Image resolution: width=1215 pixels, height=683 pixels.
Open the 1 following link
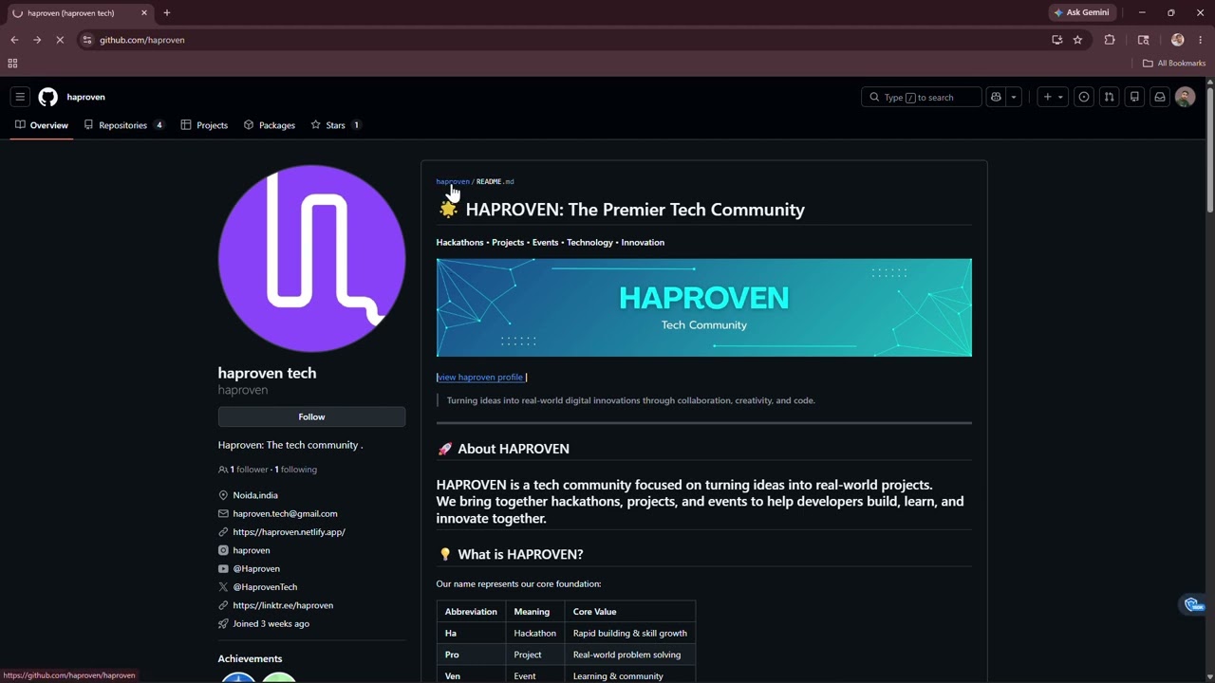pos(296,470)
